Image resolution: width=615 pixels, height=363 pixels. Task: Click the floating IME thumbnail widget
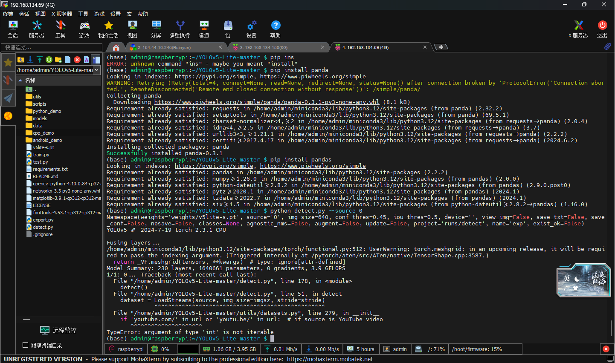(x=583, y=280)
